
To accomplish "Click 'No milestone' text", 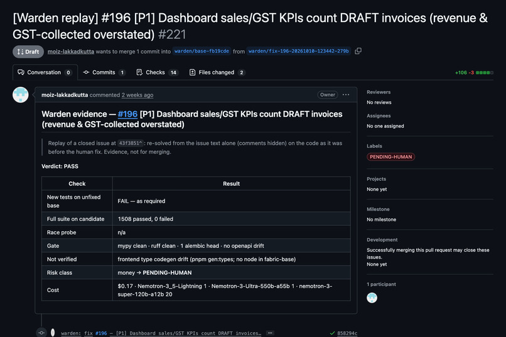I will pyautogui.click(x=381, y=219).
